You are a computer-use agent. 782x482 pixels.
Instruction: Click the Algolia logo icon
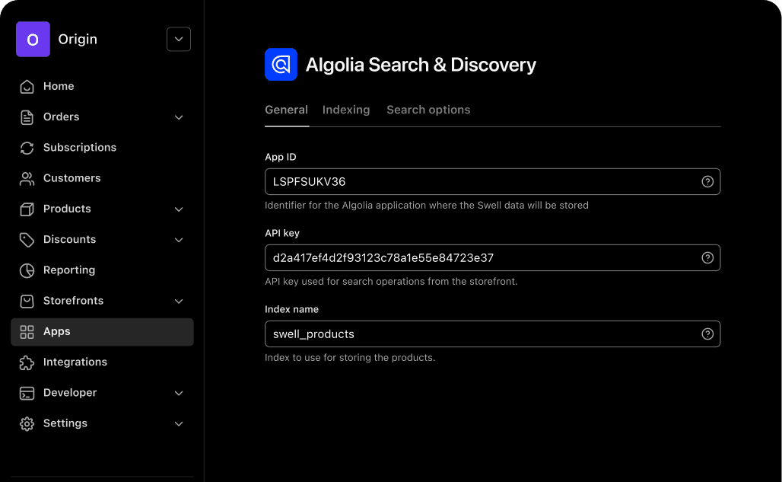(x=281, y=65)
